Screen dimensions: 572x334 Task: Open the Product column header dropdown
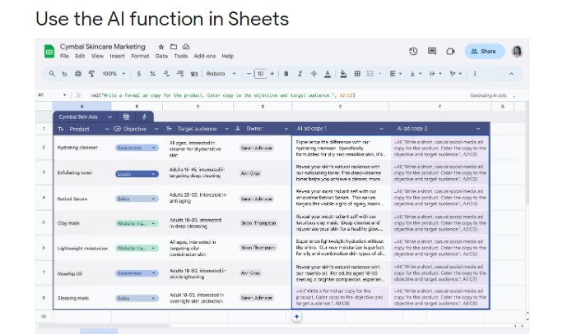click(107, 129)
